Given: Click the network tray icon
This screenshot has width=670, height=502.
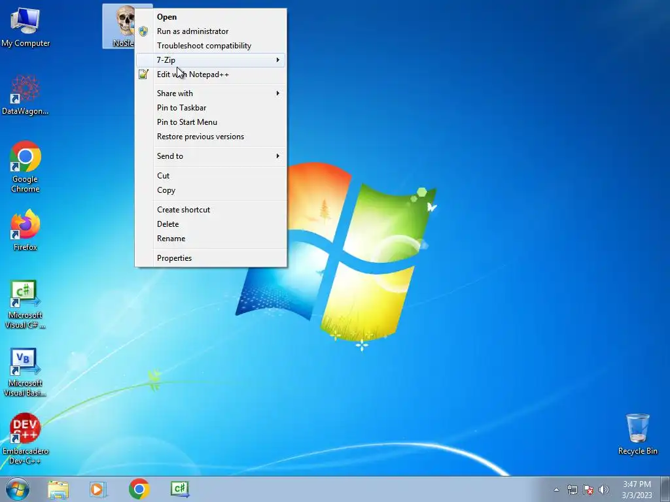Looking at the screenshot, I should 572,490.
